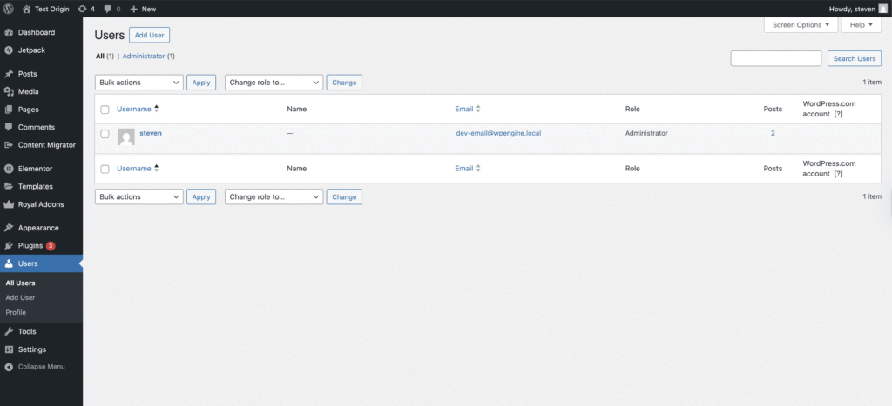892x406 pixels.
Task: Click the WordPress logo icon
Action: pyautogui.click(x=9, y=9)
